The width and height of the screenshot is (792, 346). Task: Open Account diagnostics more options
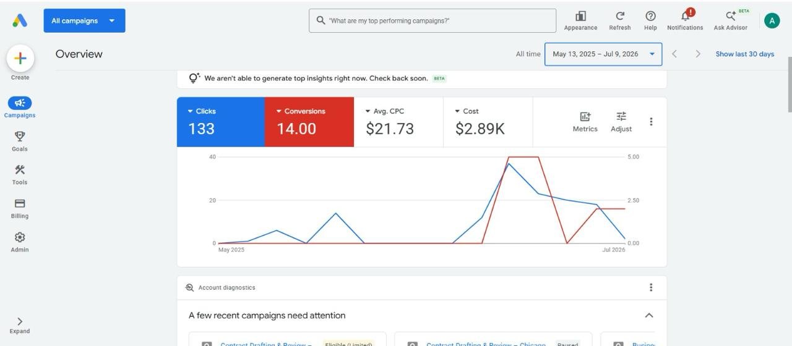(x=651, y=287)
